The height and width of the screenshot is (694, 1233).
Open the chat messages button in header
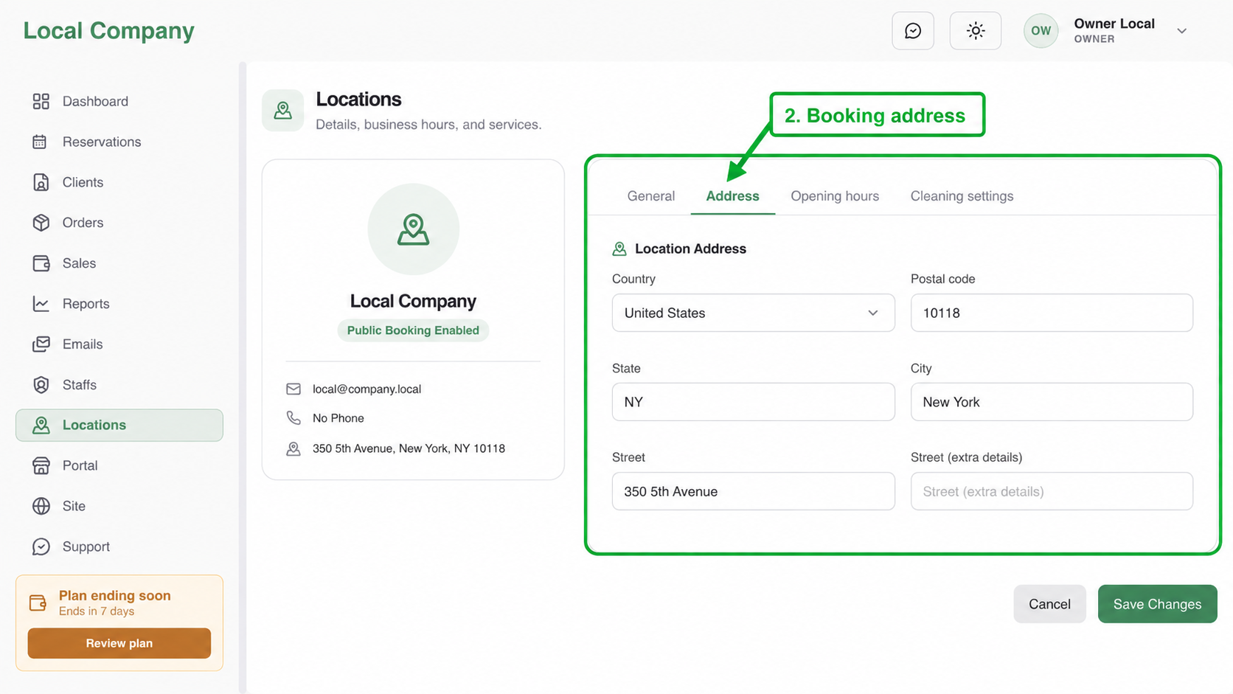pos(913,31)
